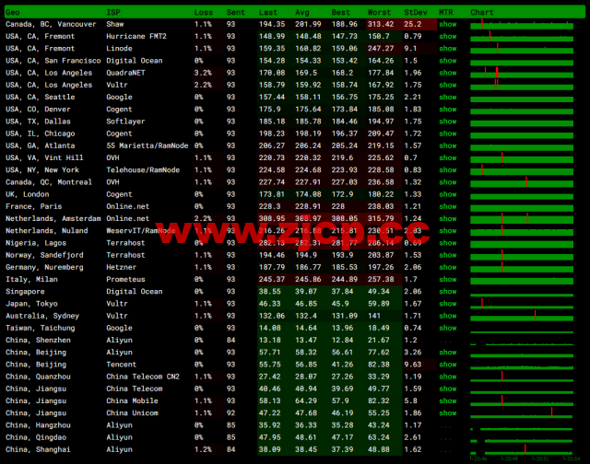The image size is (590, 464).
Task: Click 'USA, IL, Chicago' geo cell
Action: point(41,133)
